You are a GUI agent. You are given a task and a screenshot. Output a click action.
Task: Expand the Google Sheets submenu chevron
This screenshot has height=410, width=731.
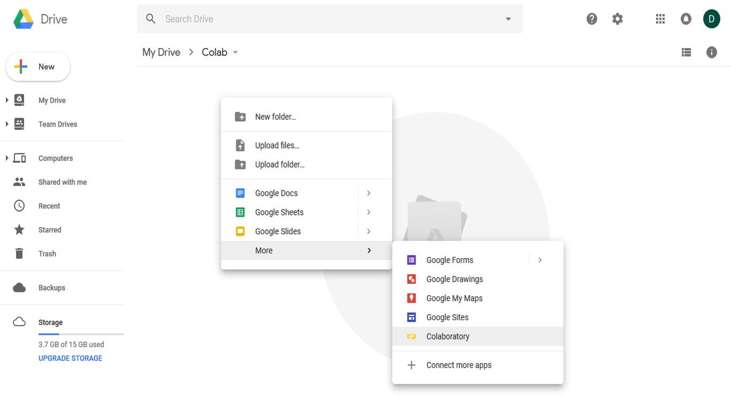[369, 212]
